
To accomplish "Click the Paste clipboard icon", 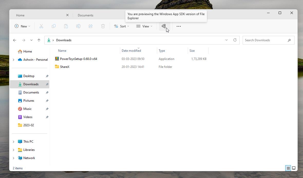I will (x=66, y=26).
